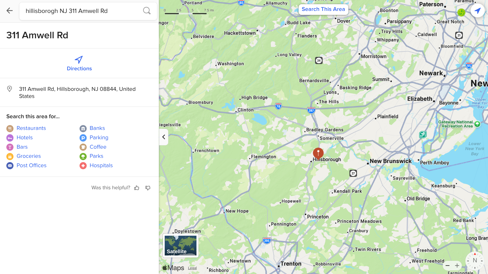Click the back arrow icon
The height and width of the screenshot is (274, 488).
9,11
